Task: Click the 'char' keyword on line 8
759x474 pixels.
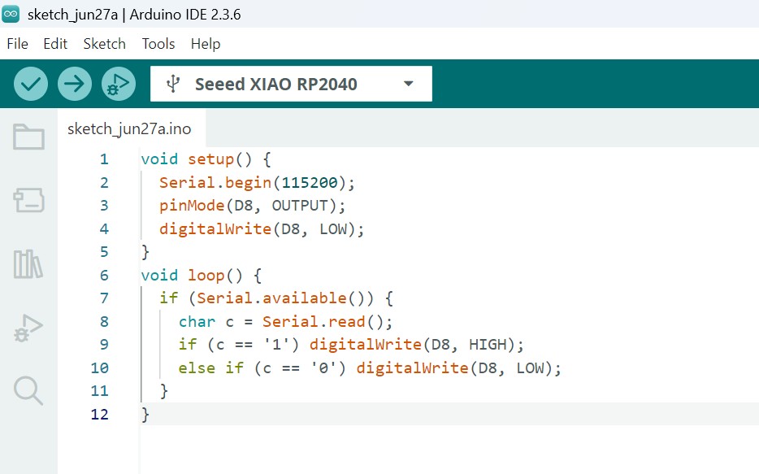Action: click(x=197, y=321)
